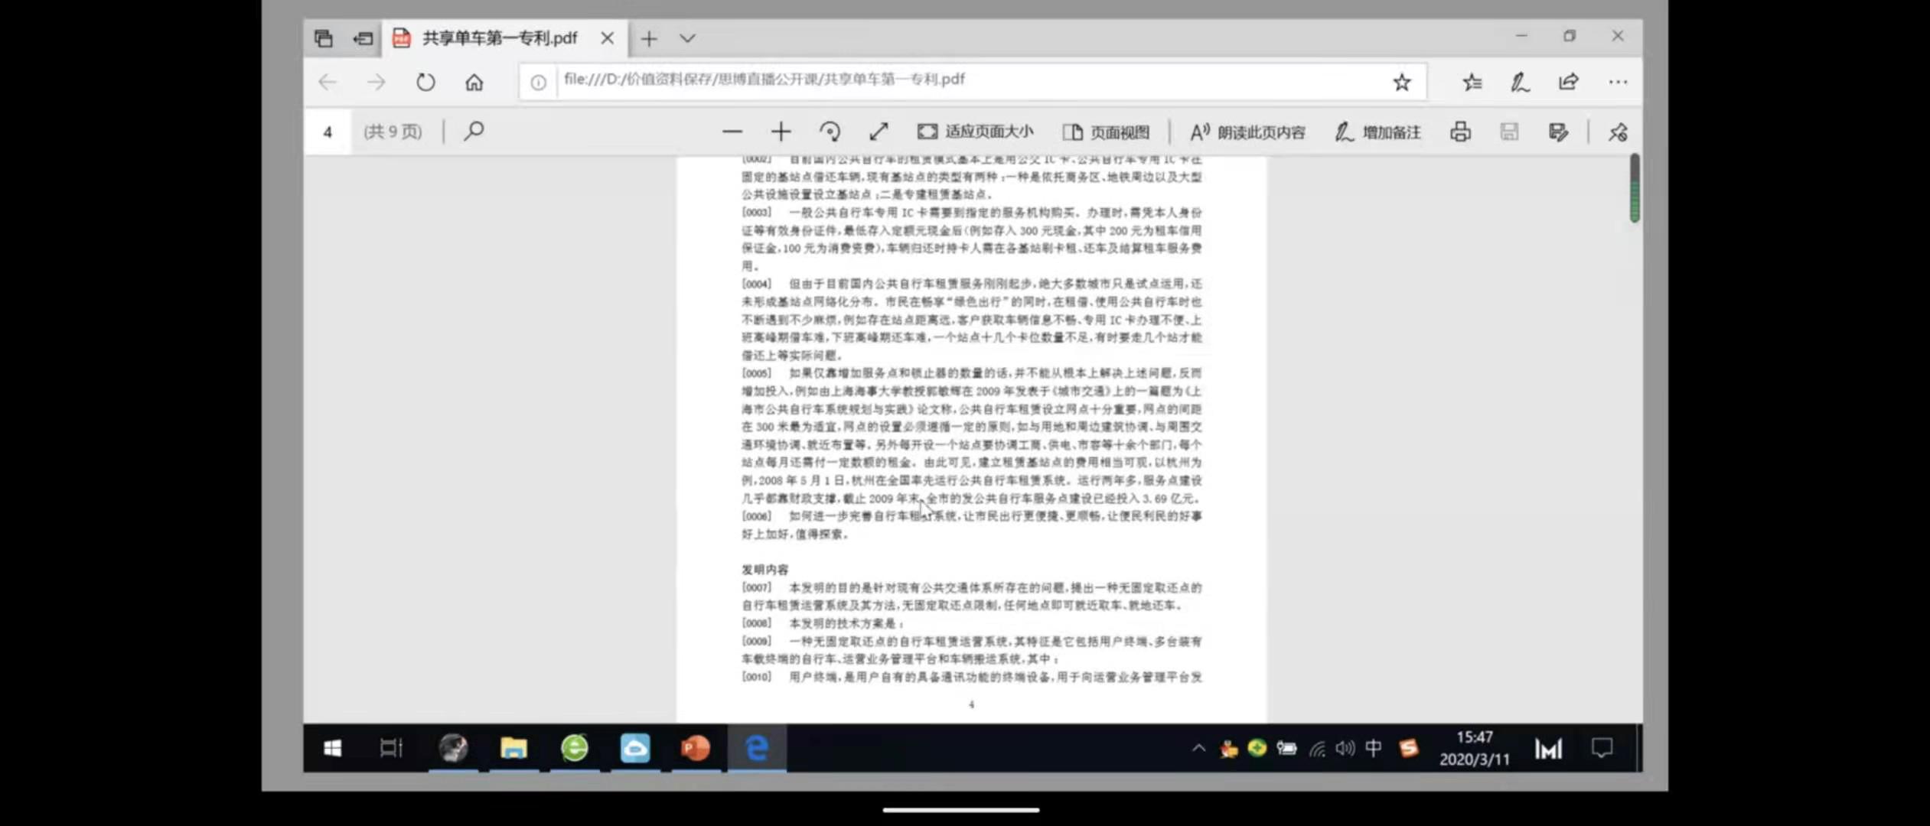The image size is (1930, 826).
Task: Click the search magnifier in PDF toolbar
Action: 474,131
